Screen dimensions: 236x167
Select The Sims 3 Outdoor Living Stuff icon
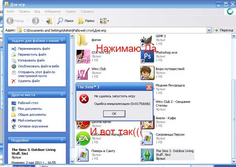point(147,155)
